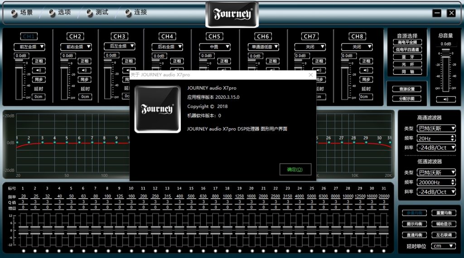Viewport: 464px width, 258px height.
Task: Click 左右联调 left-right link button
Action: [x=444, y=235]
